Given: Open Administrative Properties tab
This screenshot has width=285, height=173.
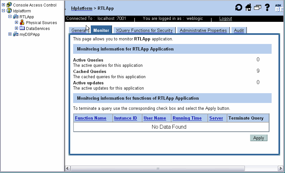Looking at the screenshot, I should click(x=203, y=30).
